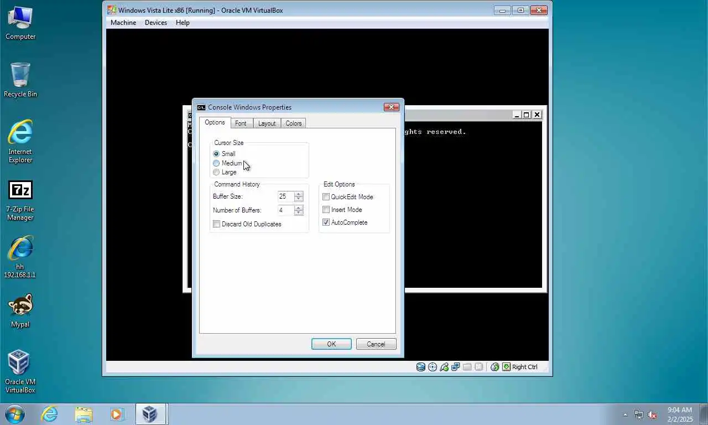Launch Internet Explorer from the taskbar

click(49, 414)
